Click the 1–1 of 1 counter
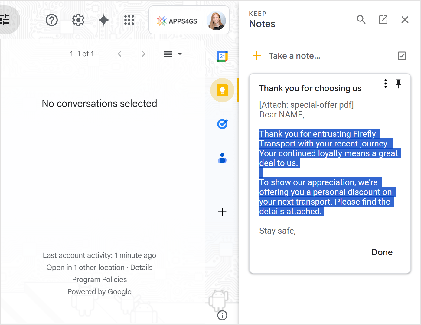421x325 pixels. point(82,54)
